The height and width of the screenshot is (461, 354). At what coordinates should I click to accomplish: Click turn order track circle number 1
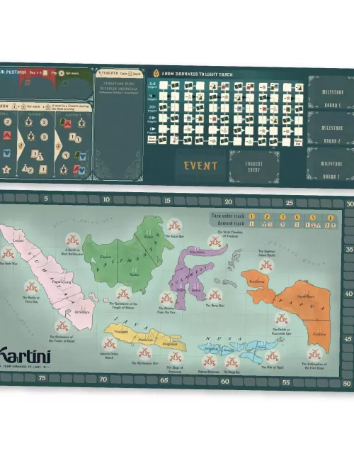251,216
